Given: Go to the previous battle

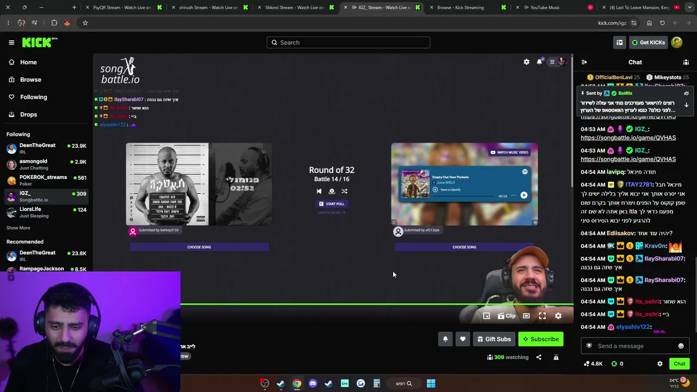Looking at the screenshot, I should coord(319,191).
